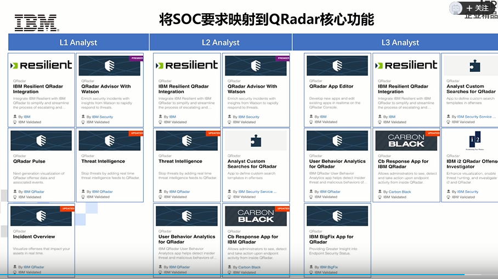Open Threat Intelligence thumbnail under L2 Analyst

[186, 141]
